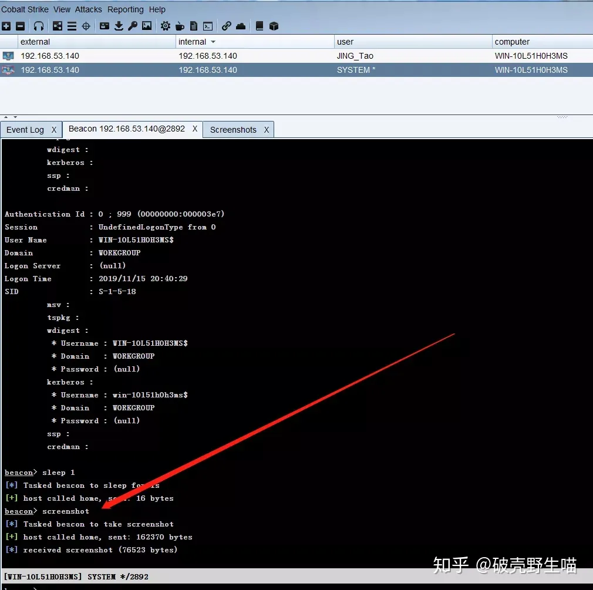Show sessions in table view icon
The height and width of the screenshot is (590, 593).
[x=72, y=26]
